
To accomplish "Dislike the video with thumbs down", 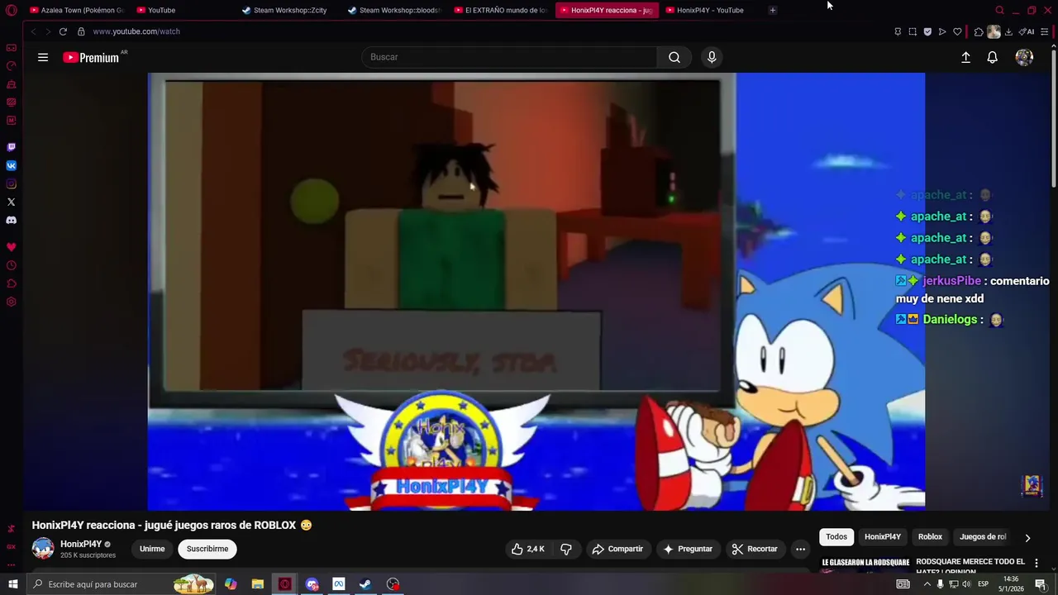I will click(x=566, y=549).
